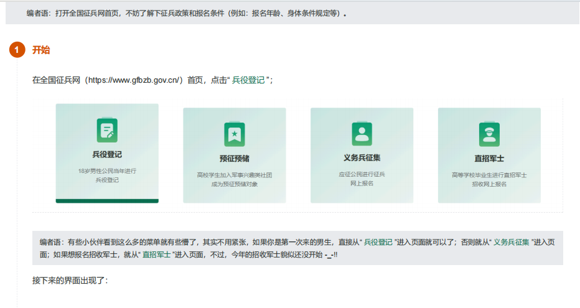
Task: Click the 兵役登记 clipboard pencil icon
Action: point(107,129)
